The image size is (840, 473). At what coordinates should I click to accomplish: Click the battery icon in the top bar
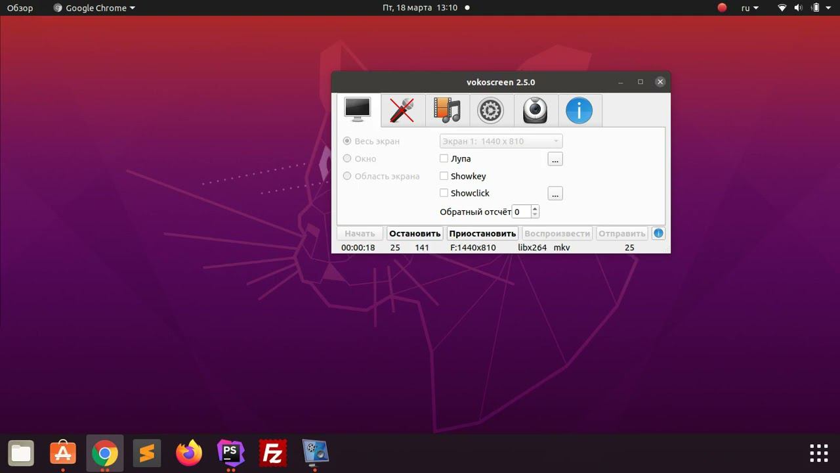tap(816, 8)
